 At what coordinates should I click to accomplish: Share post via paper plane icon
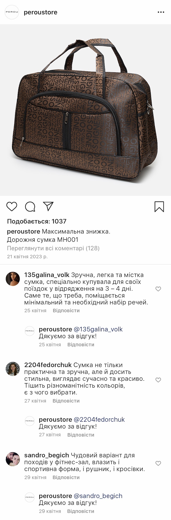[48, 206]
